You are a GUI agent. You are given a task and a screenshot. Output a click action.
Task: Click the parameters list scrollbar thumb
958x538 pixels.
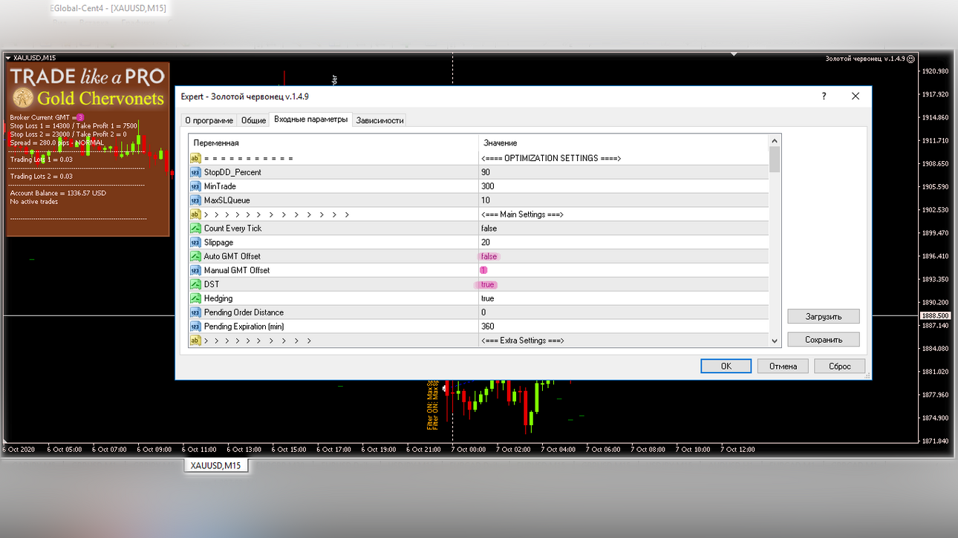pos(775,160)
